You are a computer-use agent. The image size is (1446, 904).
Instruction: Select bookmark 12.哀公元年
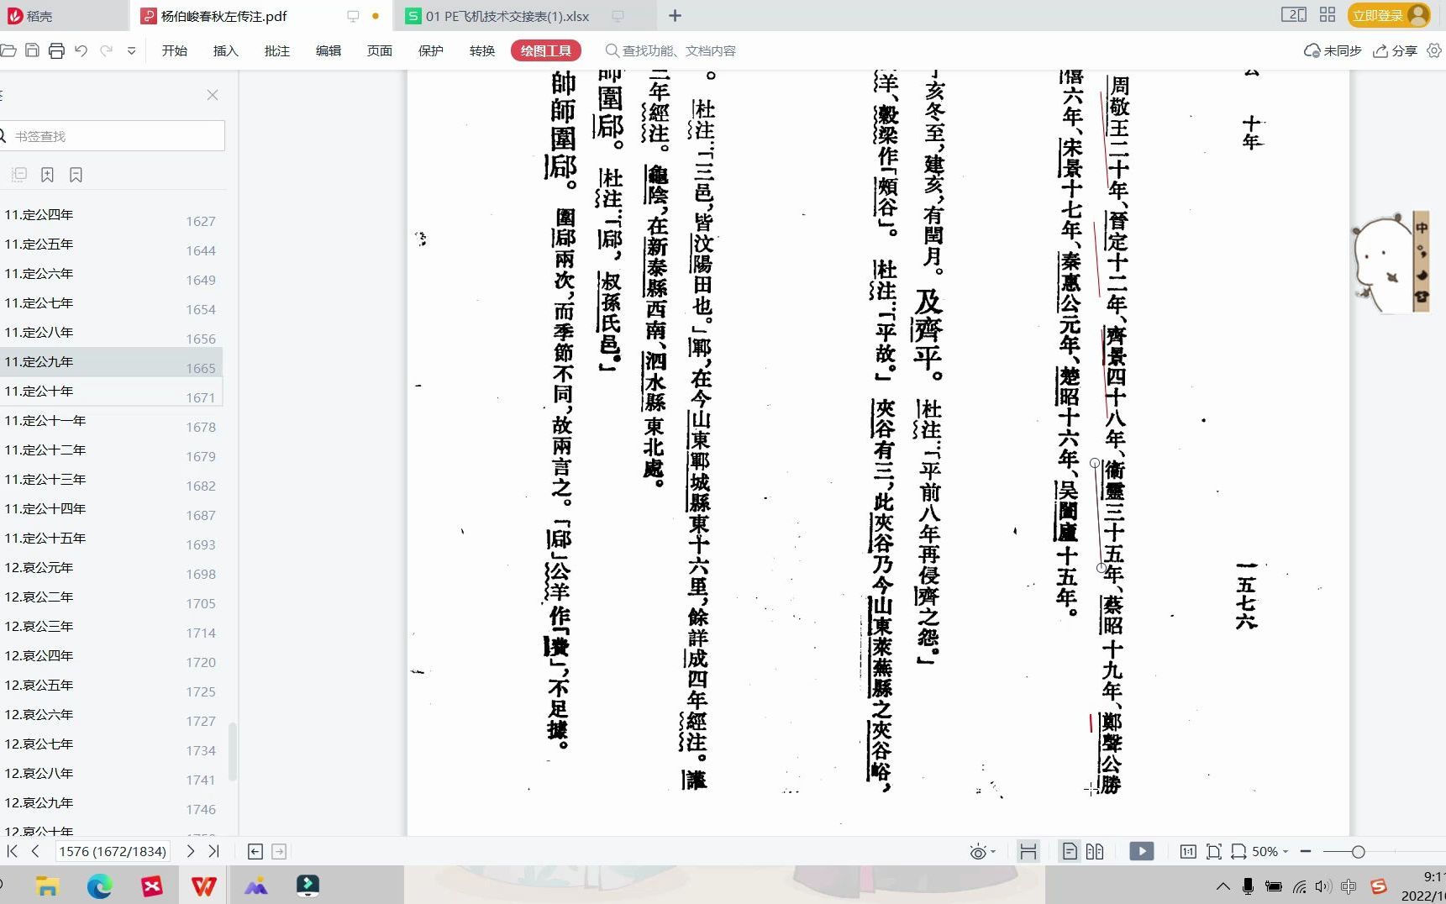pyautogui.click(x=111, y=568)
